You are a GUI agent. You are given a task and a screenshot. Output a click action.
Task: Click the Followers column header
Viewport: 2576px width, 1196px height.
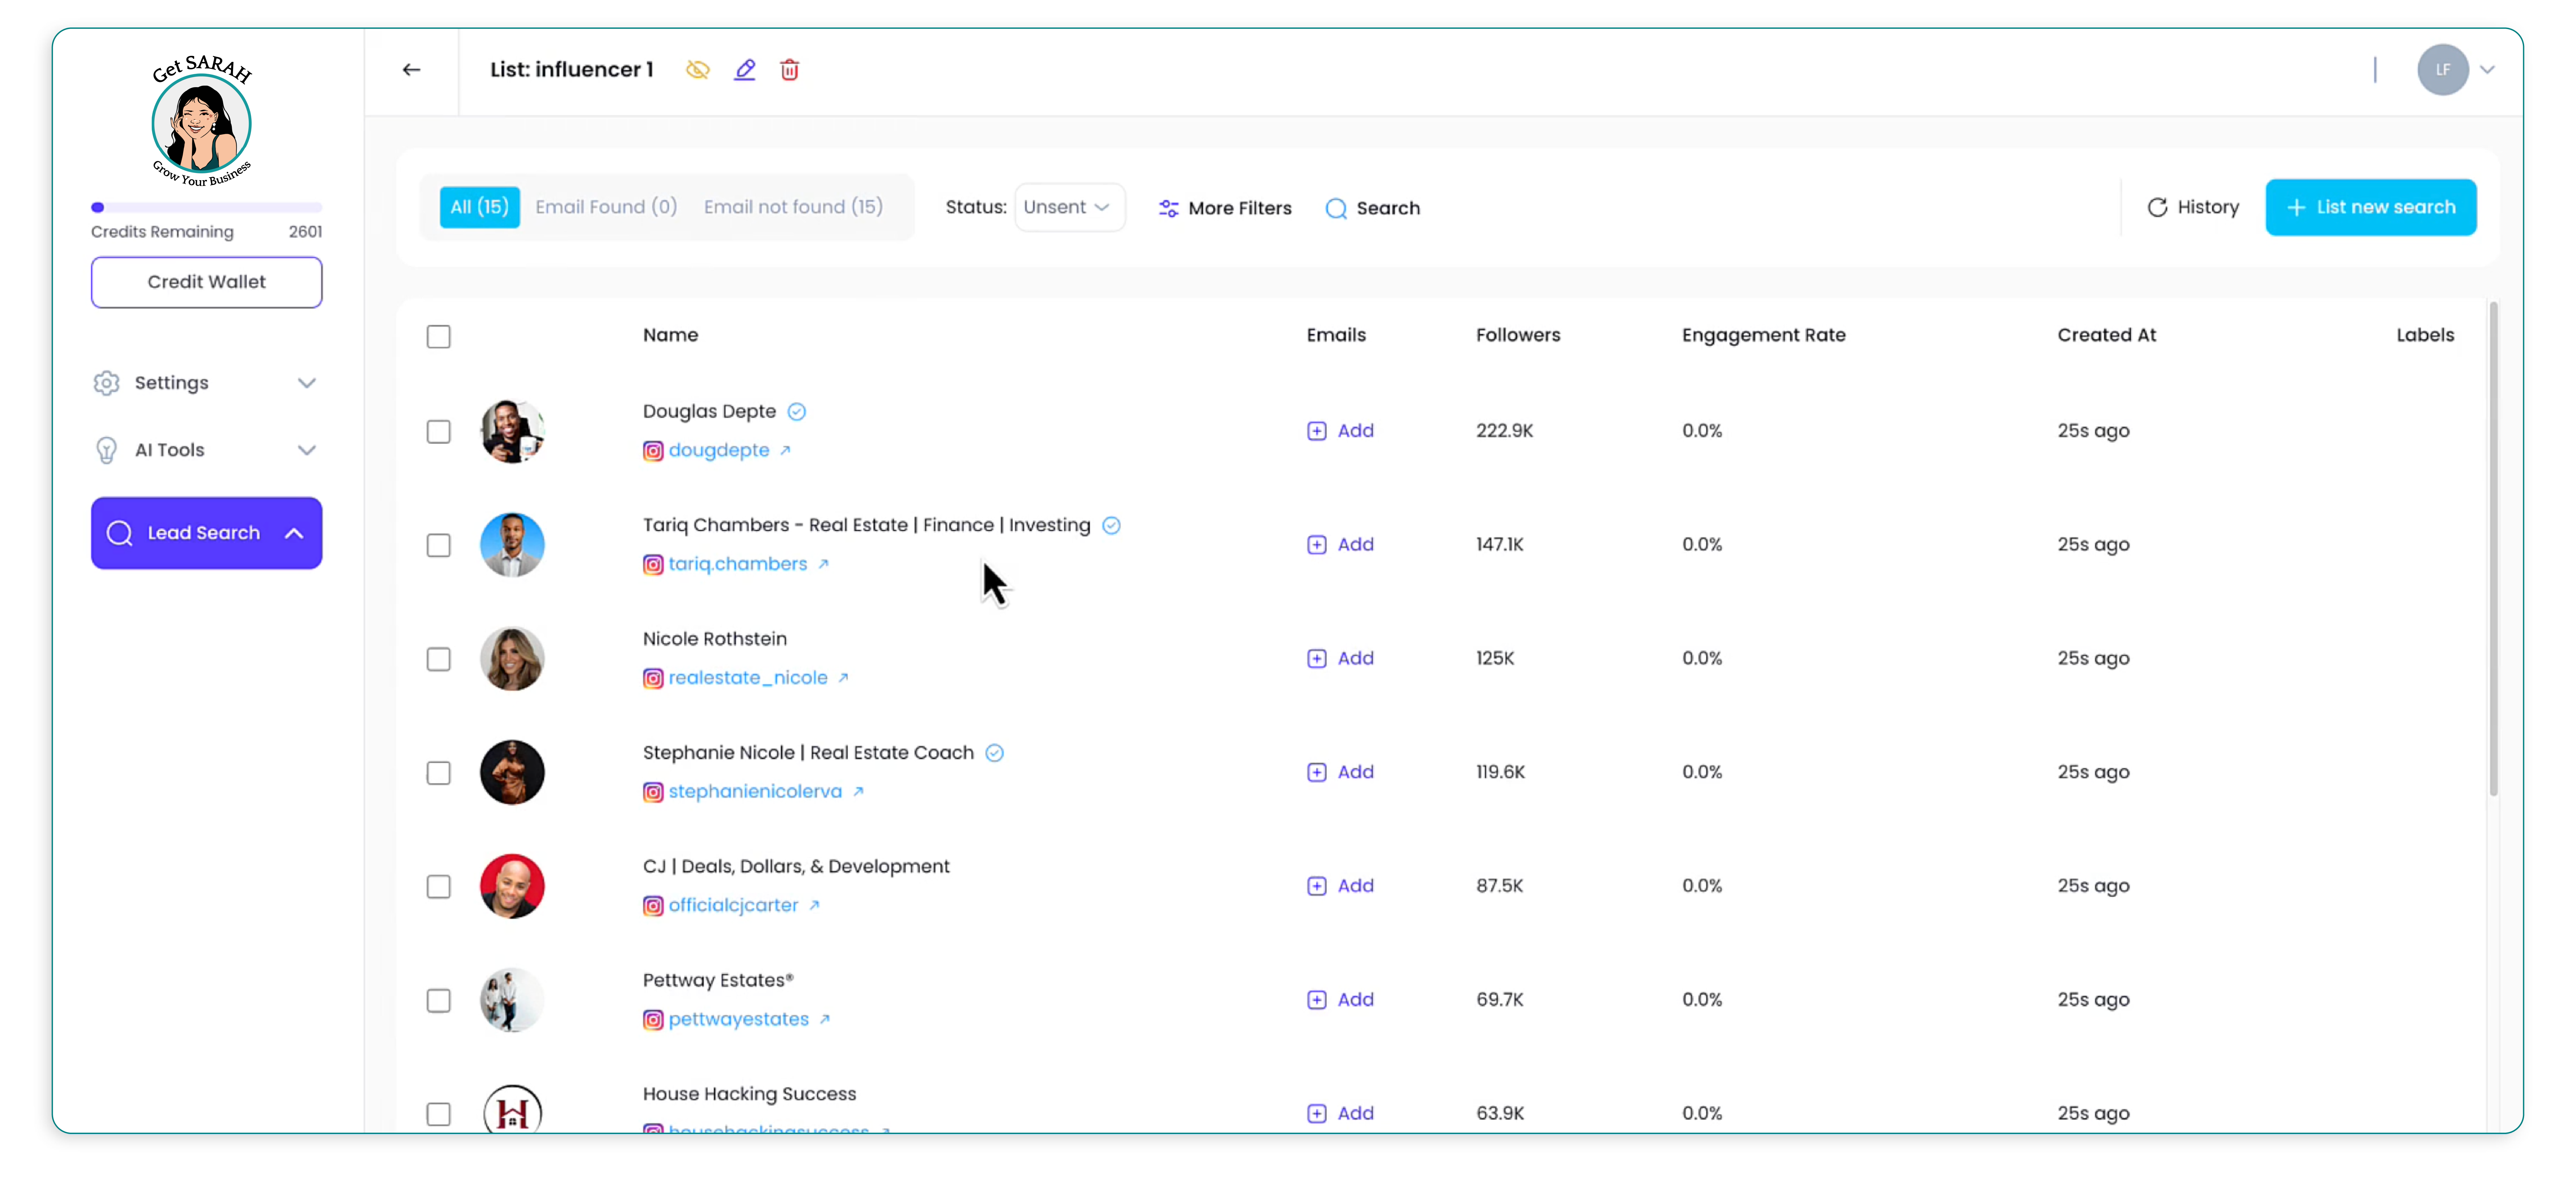(x=1518, y=335)
